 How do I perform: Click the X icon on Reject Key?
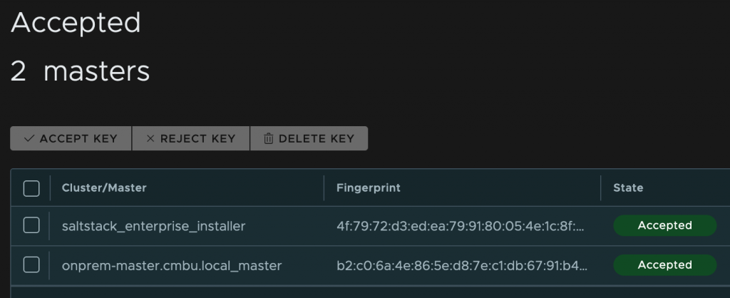tap(150, 139)
